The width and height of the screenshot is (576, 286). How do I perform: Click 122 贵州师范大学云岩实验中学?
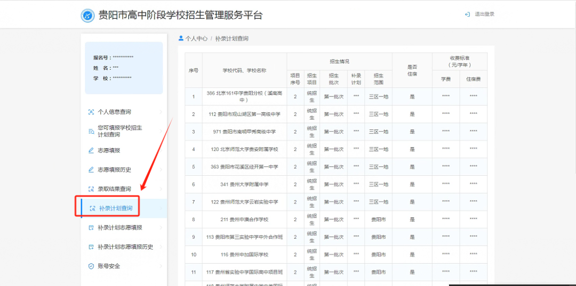244,202
